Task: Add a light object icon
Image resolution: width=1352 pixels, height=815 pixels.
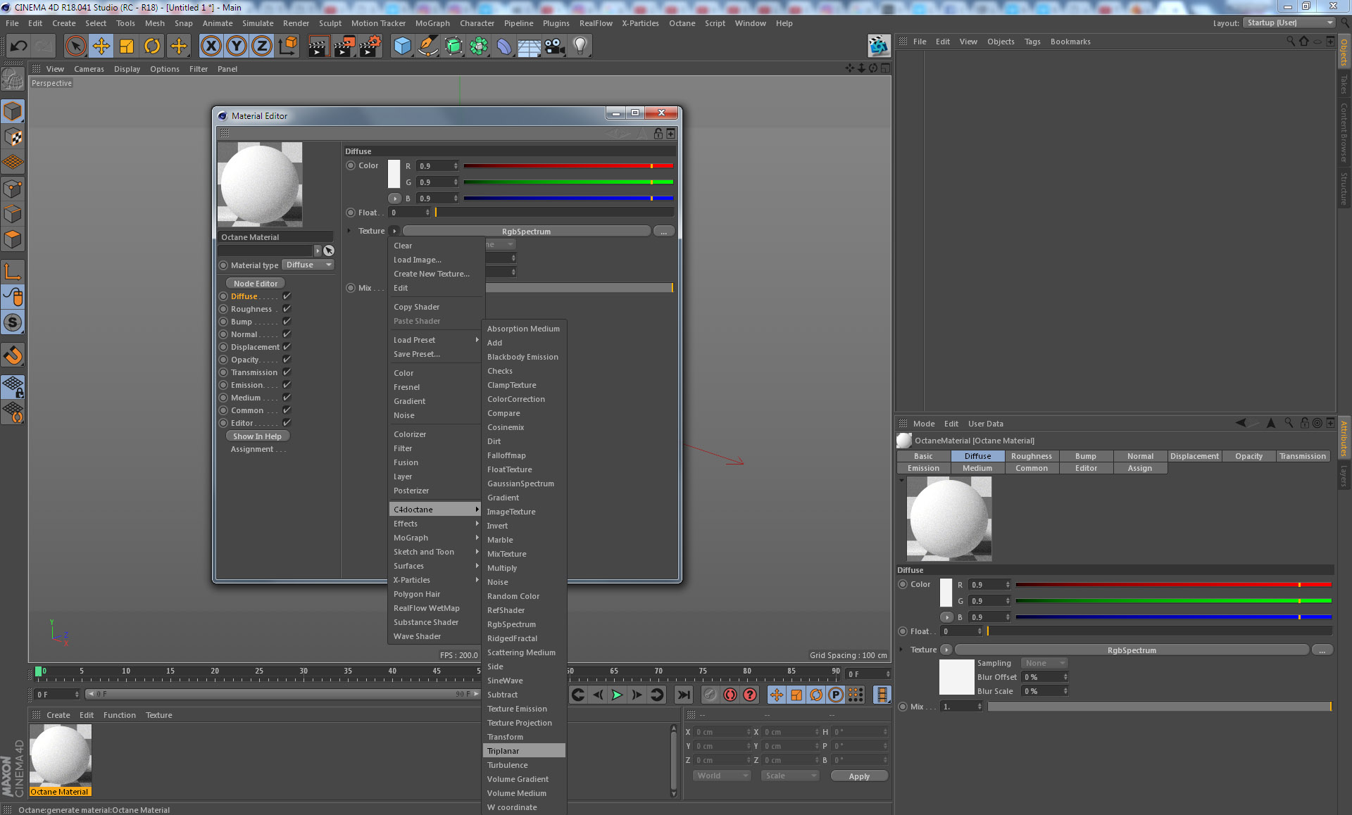Action: point(580,46)
